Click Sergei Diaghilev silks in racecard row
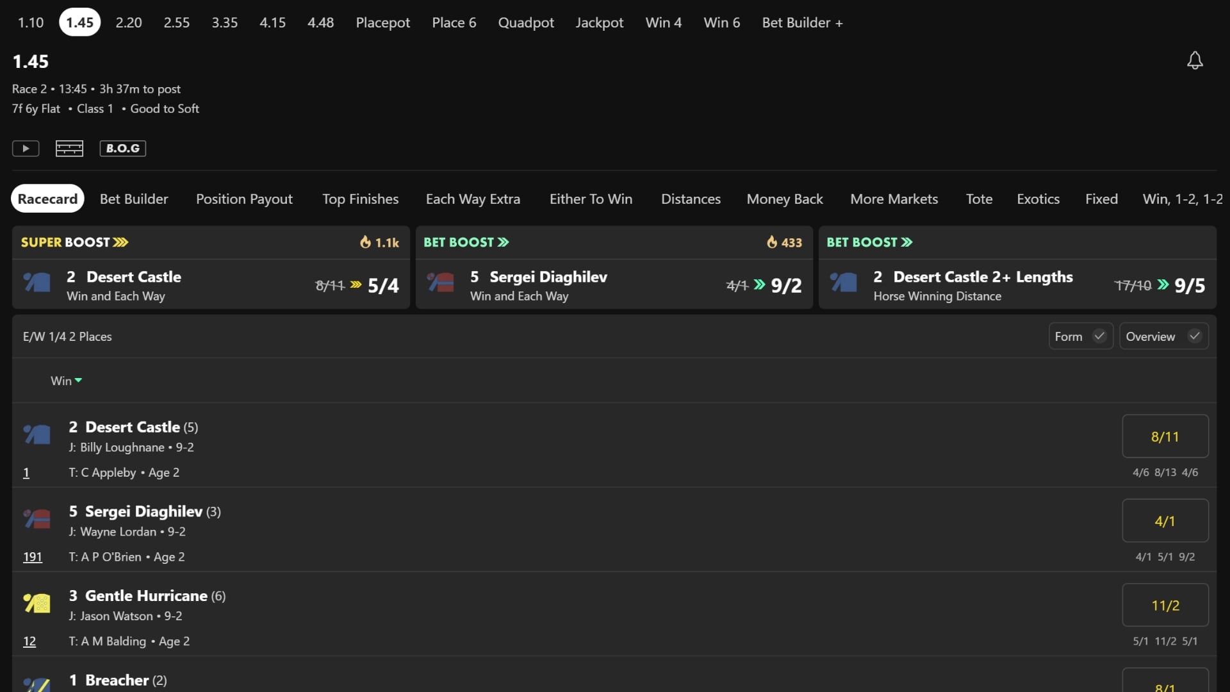 (37, 518)
